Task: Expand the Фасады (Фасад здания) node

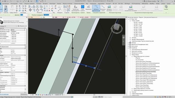Action: (130, 39)
